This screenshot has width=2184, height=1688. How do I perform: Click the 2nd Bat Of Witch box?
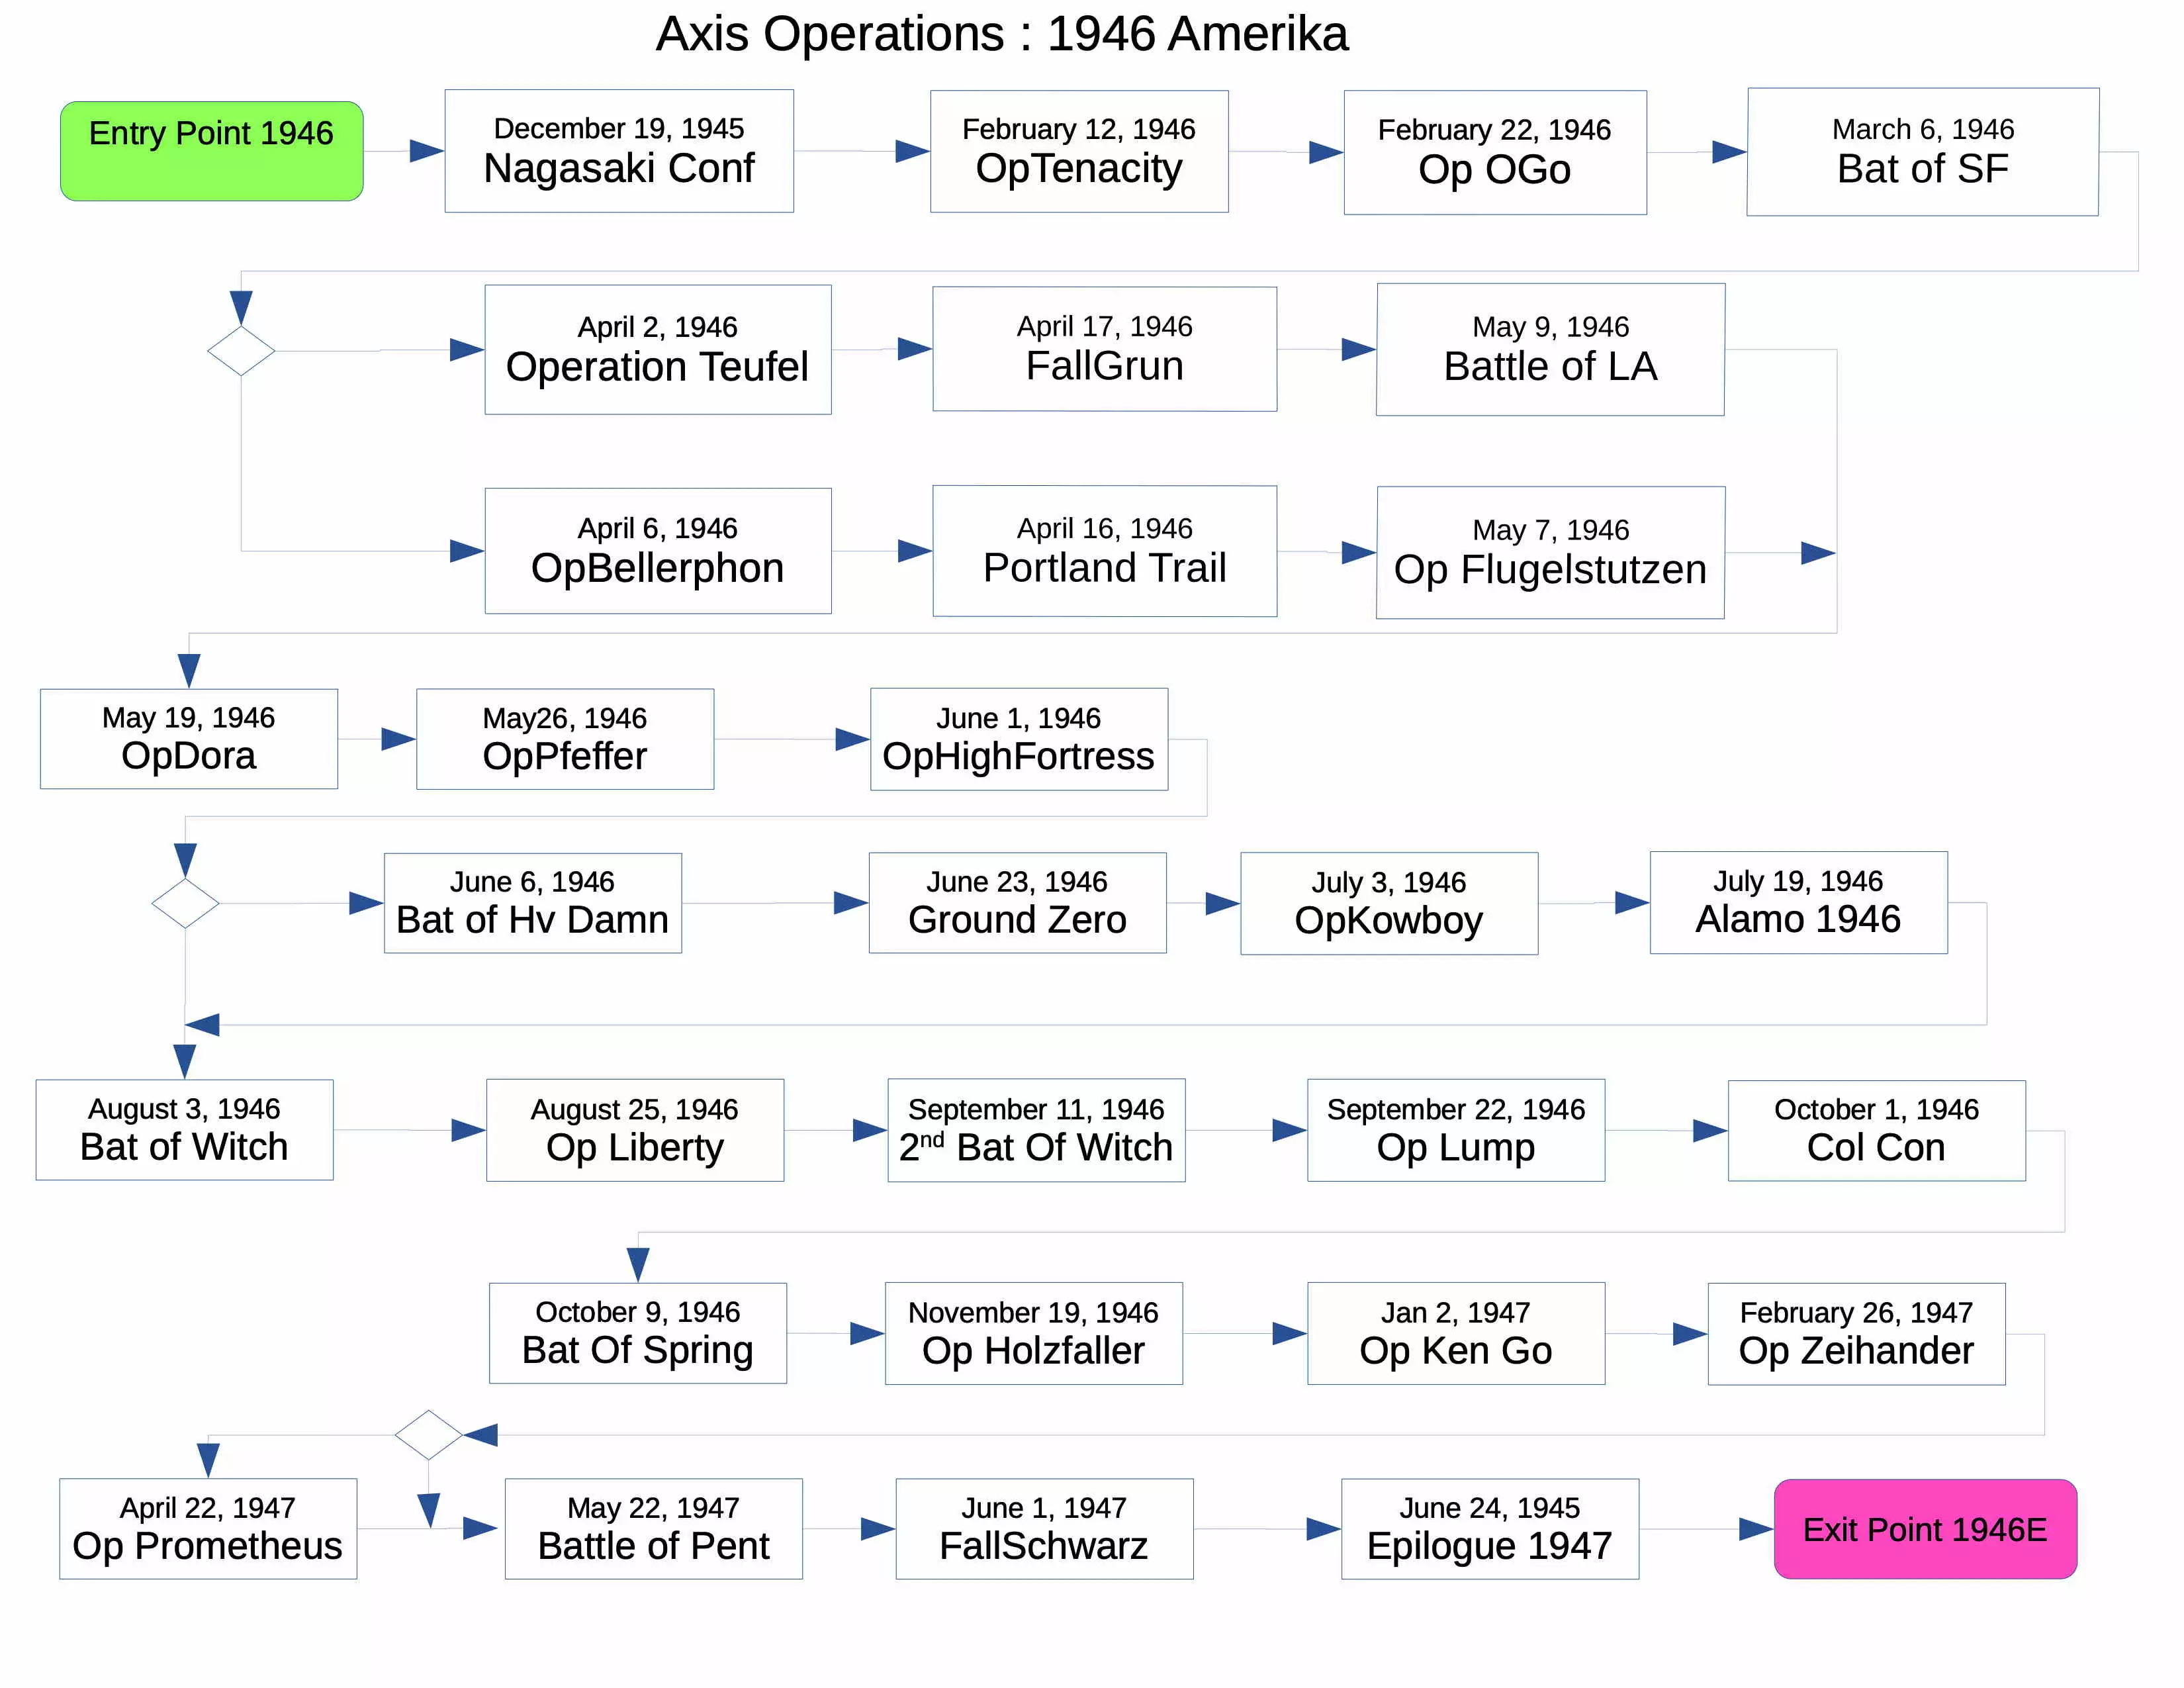[1036, 1130]
